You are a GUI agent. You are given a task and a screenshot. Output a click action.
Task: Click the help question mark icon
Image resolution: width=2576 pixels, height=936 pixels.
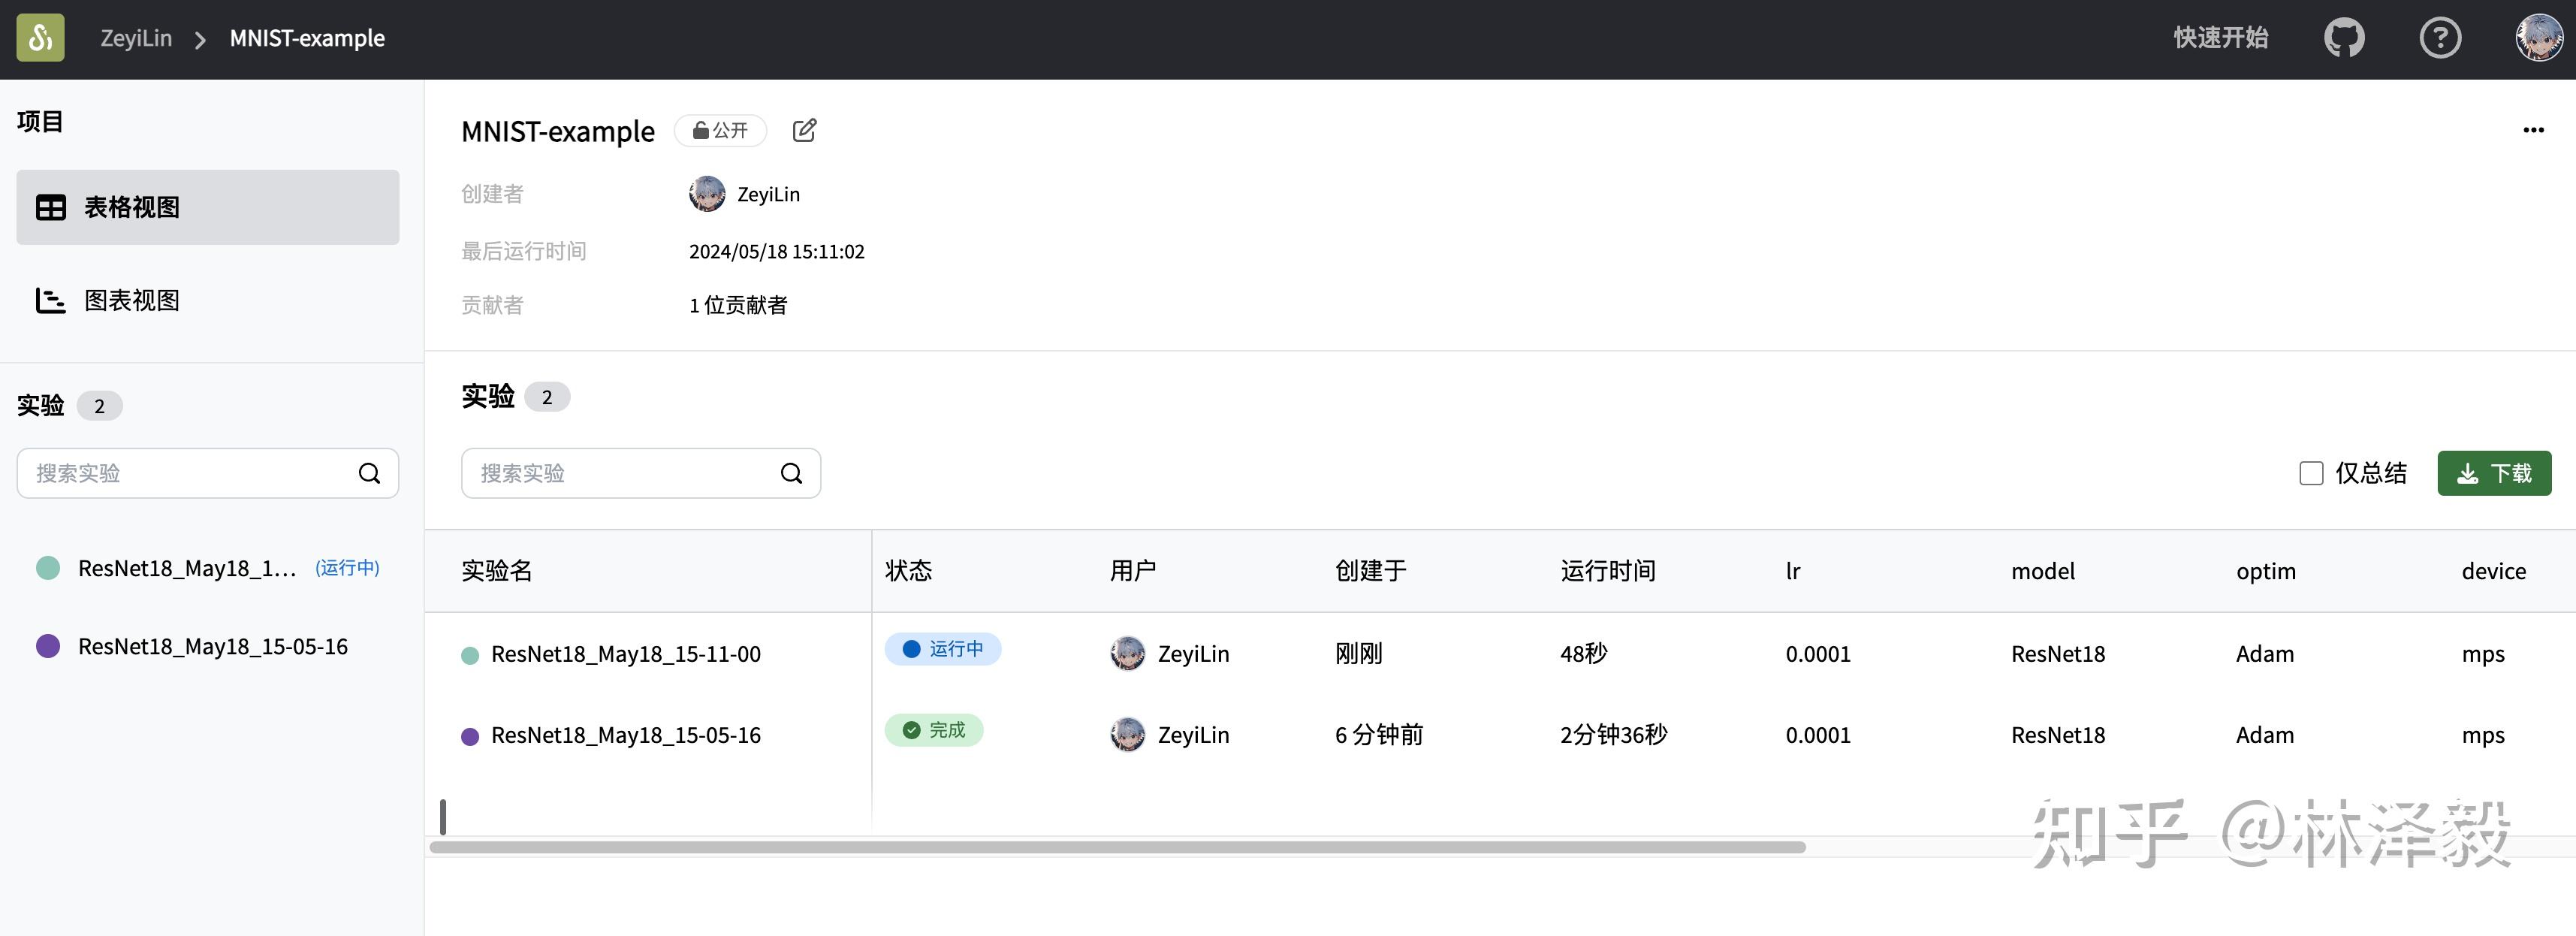(2440, 38)
